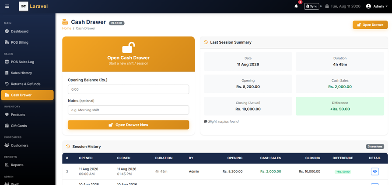Click the Gift Cards gift icon

point(7,126)
